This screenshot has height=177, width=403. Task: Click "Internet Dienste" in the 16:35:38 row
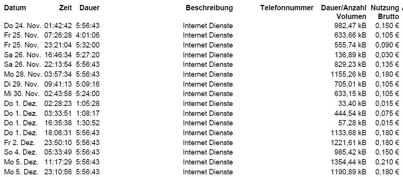tap(208, 123)
